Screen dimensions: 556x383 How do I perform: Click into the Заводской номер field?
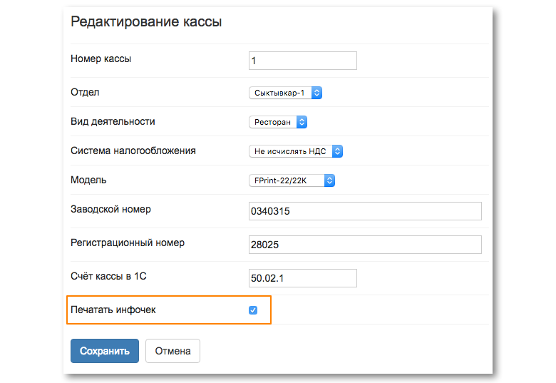coord(365,211)
